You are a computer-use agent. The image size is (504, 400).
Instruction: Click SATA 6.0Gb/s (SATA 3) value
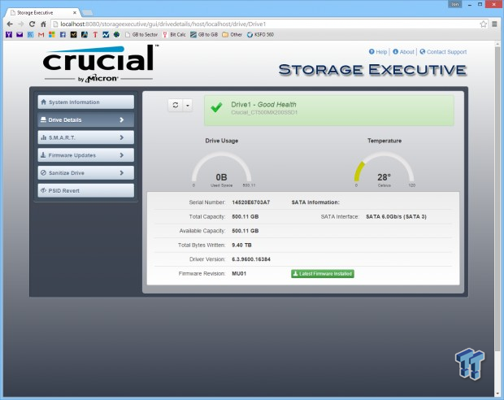coord(397,217)
